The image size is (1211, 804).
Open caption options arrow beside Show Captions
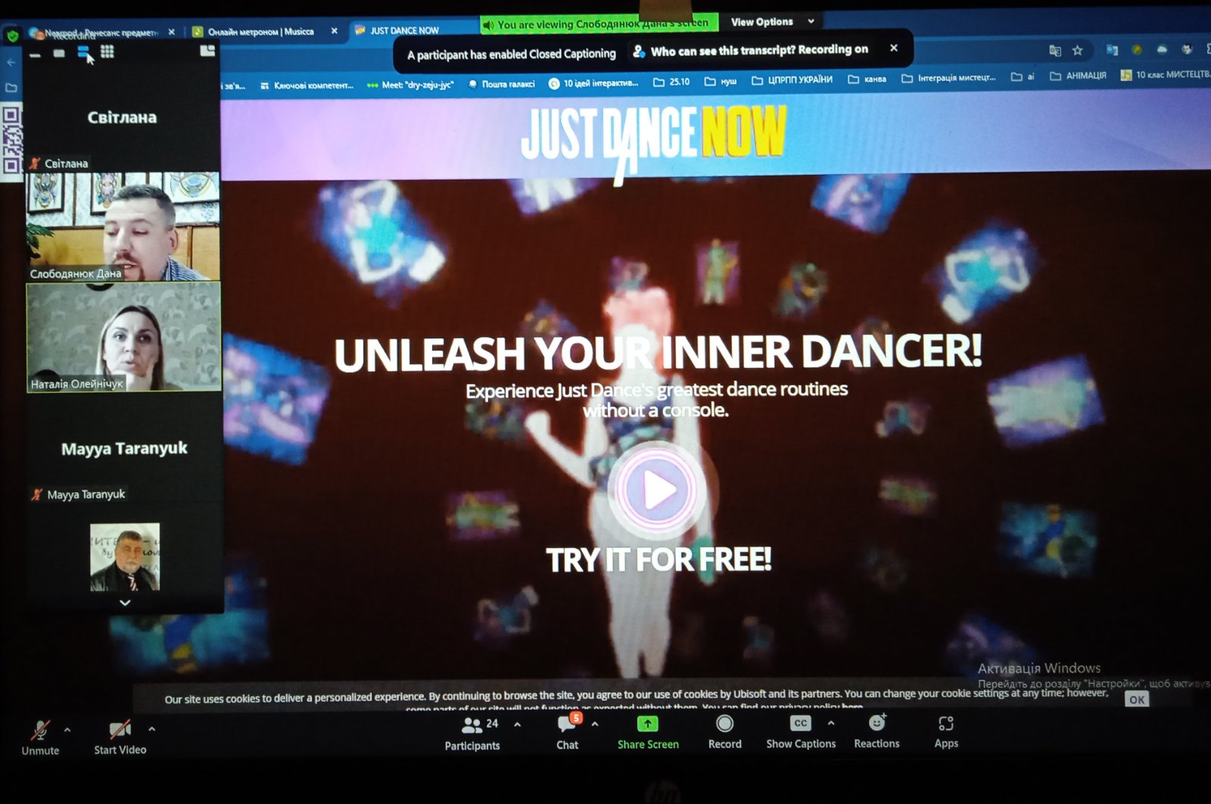831,723
